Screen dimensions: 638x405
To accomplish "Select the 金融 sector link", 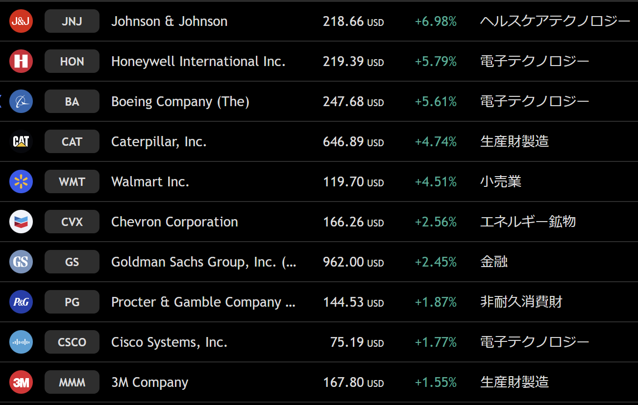I will (493, 262).
